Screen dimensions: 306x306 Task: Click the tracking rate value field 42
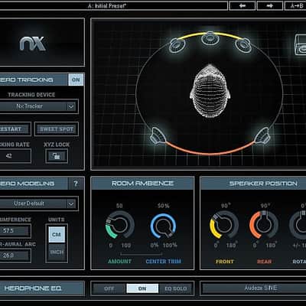click(15, 156)
